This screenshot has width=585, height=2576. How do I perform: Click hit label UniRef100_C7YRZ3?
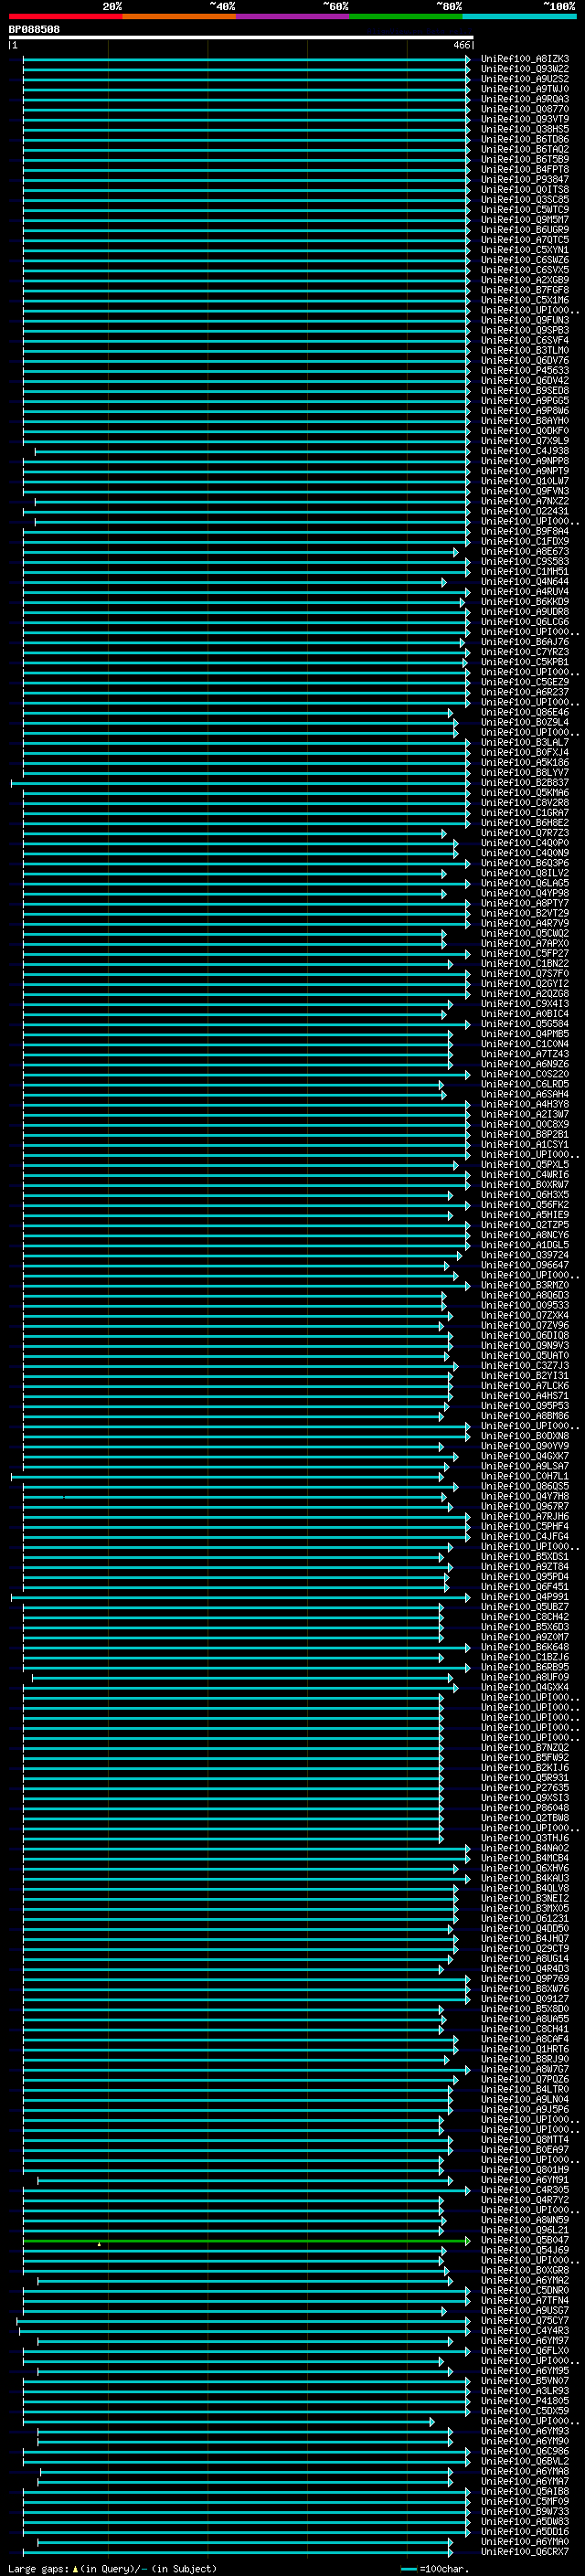coord(525,653)
